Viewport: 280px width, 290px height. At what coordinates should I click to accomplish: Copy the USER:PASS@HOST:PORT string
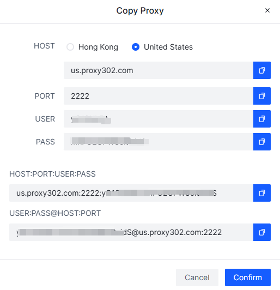[x=262, y=232]
